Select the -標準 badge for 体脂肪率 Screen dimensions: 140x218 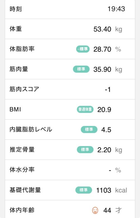83,49
